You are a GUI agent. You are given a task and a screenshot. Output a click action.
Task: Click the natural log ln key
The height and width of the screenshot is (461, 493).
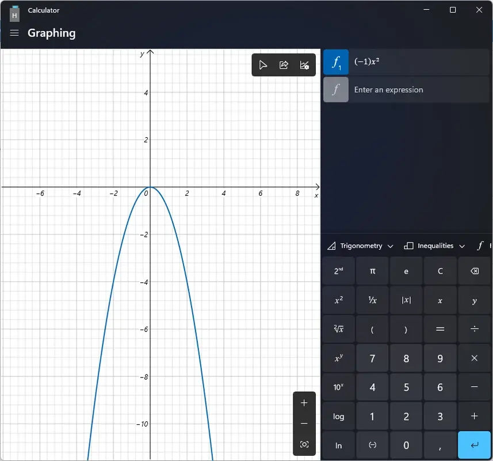tap(338, 445)
